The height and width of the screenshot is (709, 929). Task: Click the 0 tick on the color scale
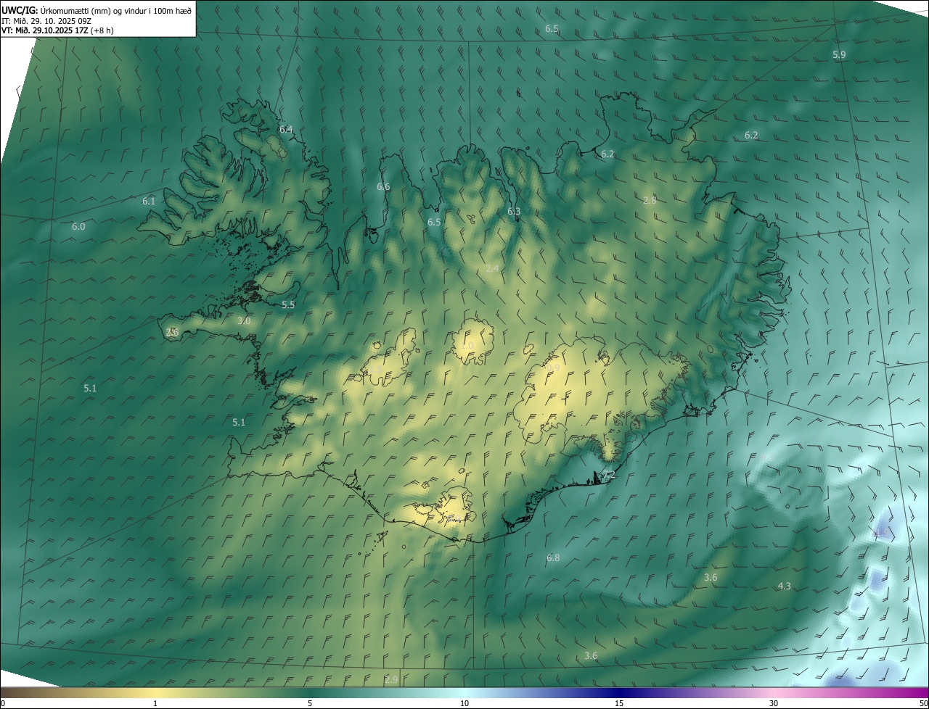(3, 704)
